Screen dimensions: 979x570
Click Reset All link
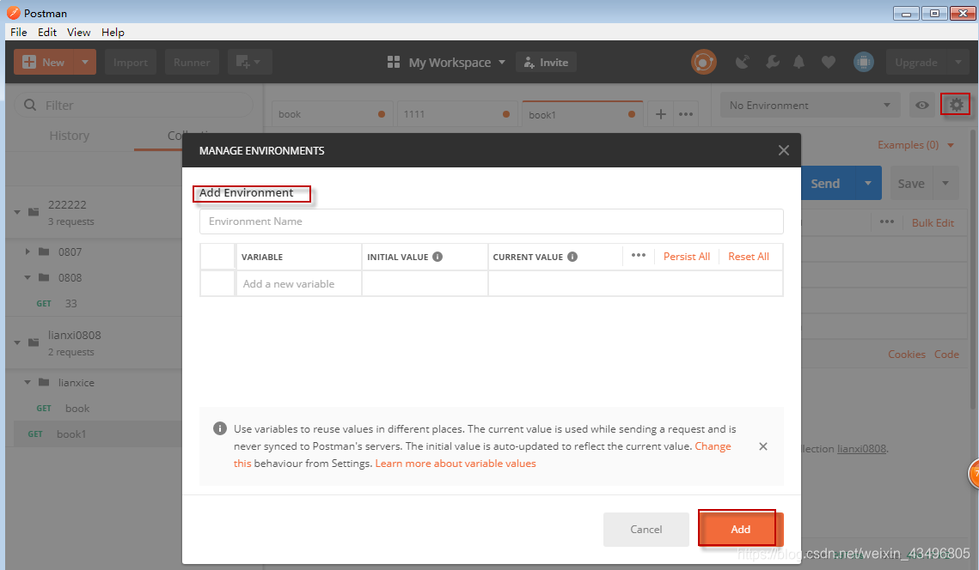point(748,257)
